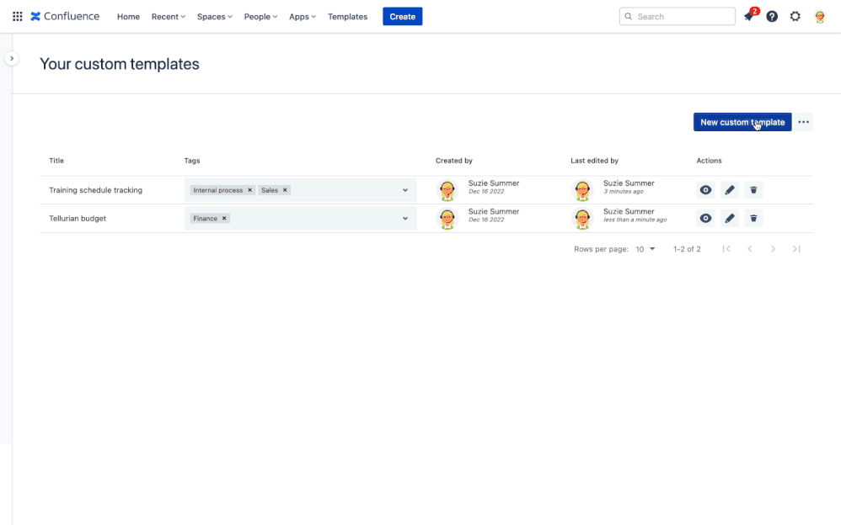The width and height of the screenshot is (841, 525).
Task: Edit the Tellurian budget template
Action: 730,218
